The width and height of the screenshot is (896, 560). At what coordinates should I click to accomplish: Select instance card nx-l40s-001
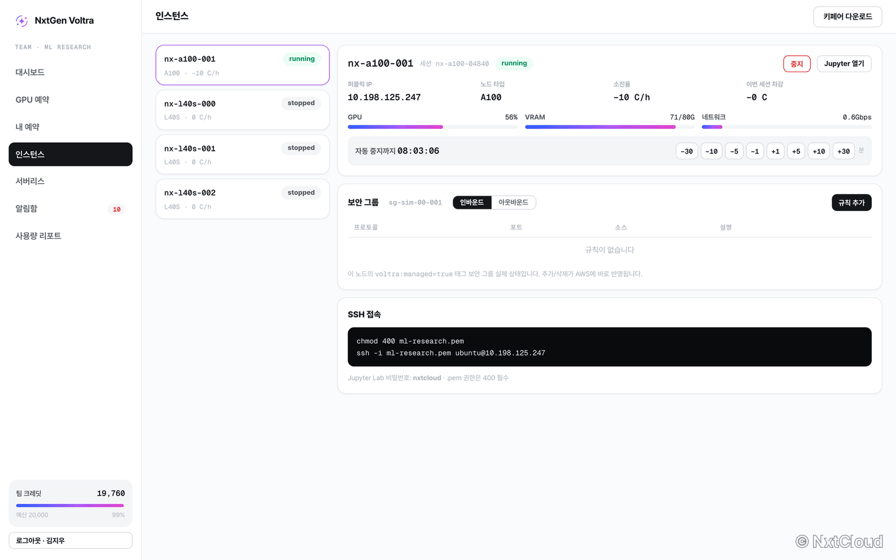[242, 155]
